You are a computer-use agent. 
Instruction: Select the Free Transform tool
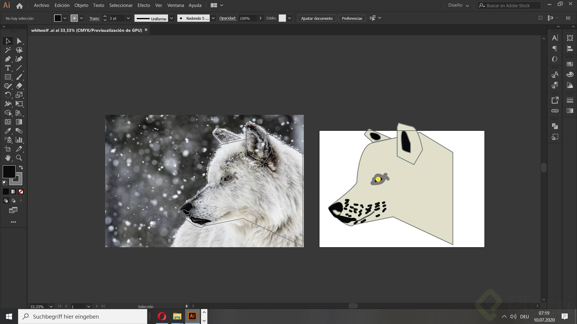pyautogui.click(x=19, y=104)
